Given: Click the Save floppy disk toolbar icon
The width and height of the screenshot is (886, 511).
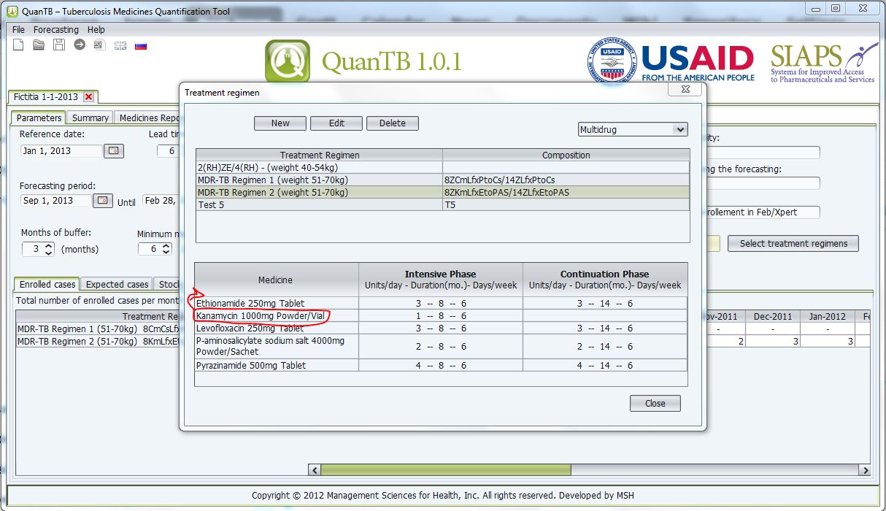Looking at the screenshot, I should coord(59,45).
